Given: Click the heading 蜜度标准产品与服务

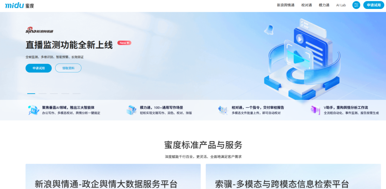Looking at the screenshot, I should pyautogui.click(x=203, y=145).
